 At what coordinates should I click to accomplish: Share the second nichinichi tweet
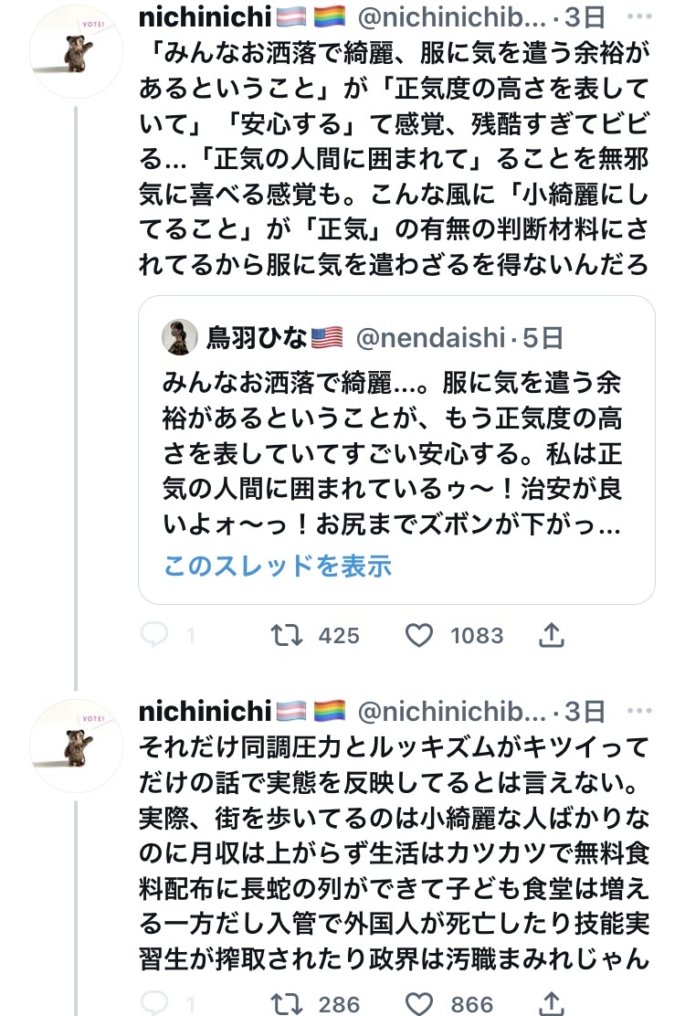point(552,1005)
